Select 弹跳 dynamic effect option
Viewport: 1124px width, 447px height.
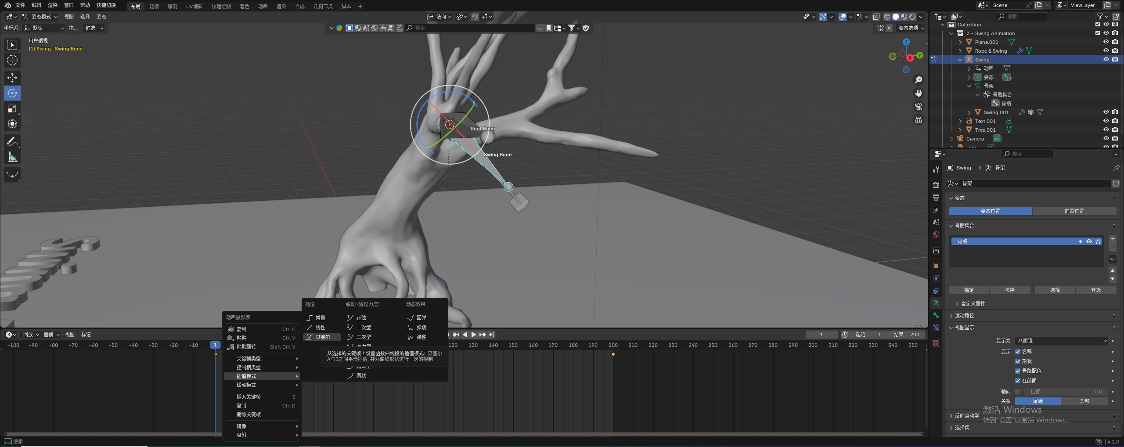[421, 328]
